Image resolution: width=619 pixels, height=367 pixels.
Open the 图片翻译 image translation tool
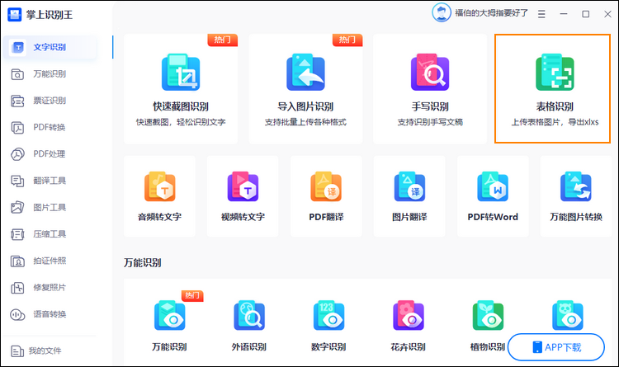click(x=409, y=196)
